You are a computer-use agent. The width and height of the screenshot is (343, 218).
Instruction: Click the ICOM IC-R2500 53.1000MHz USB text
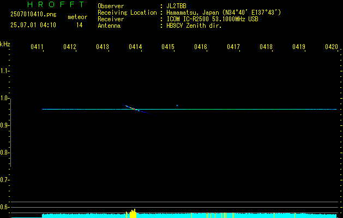(x=212, y=19)
